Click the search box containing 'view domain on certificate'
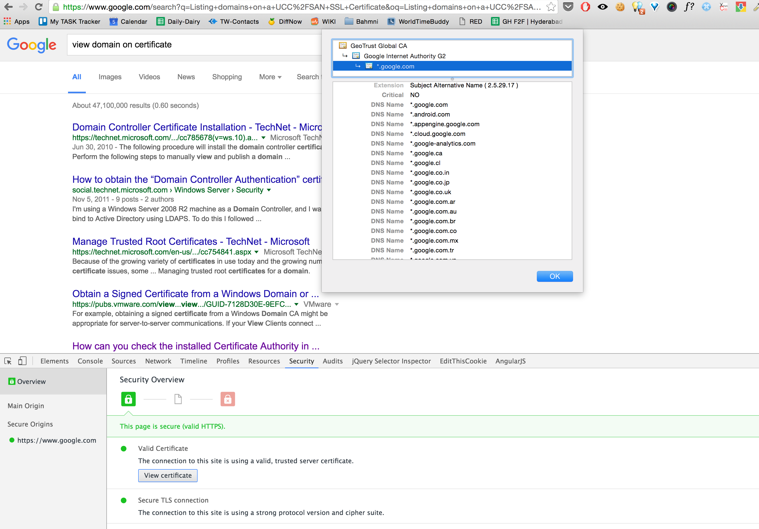 (194, 44)
